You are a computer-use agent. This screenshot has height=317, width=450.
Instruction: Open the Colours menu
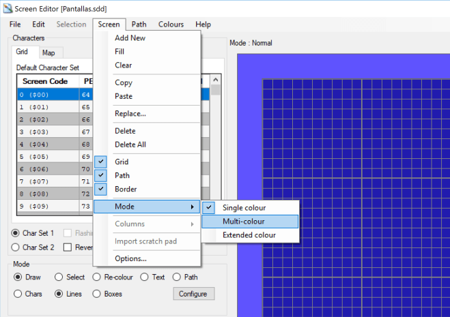tap(171, 25)
